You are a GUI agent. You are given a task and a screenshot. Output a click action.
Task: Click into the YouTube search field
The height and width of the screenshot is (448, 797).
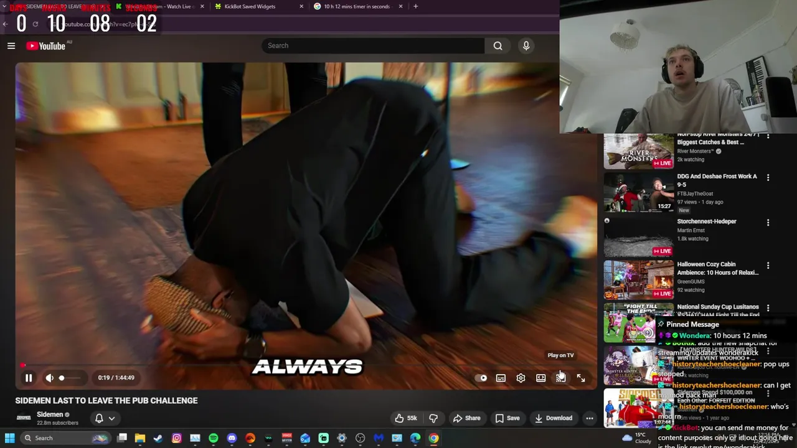373,45
